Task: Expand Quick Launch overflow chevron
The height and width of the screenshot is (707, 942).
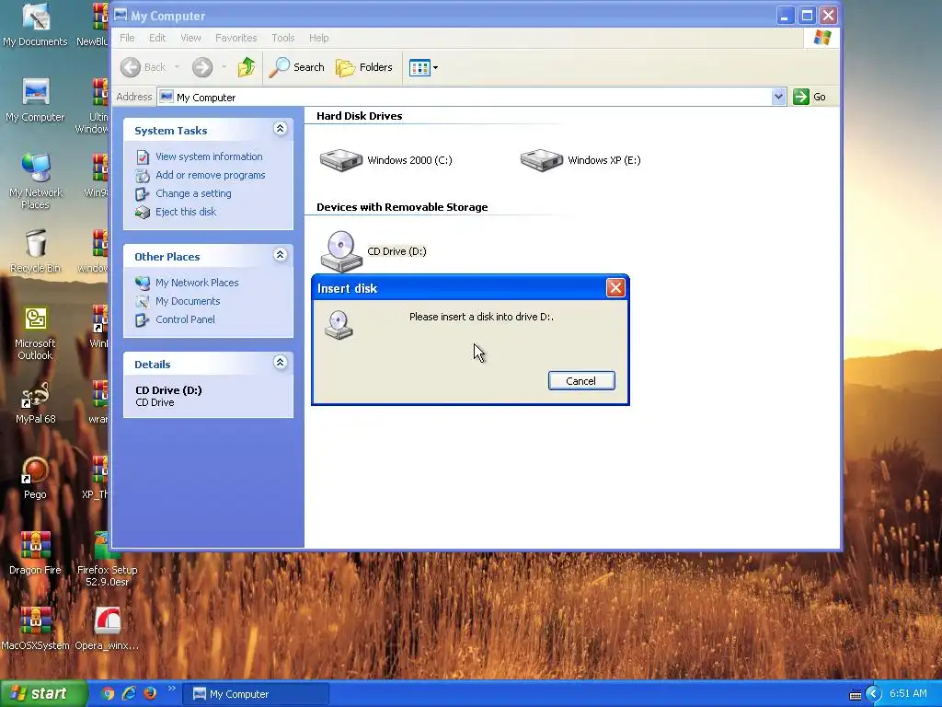Action: pyautogui.click(x=171, y=689)
